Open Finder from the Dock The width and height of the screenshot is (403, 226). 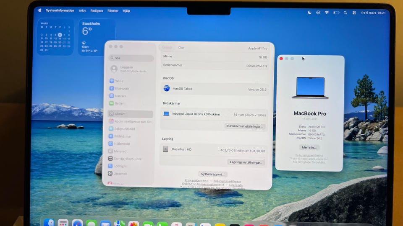click(x=49, y=223)
